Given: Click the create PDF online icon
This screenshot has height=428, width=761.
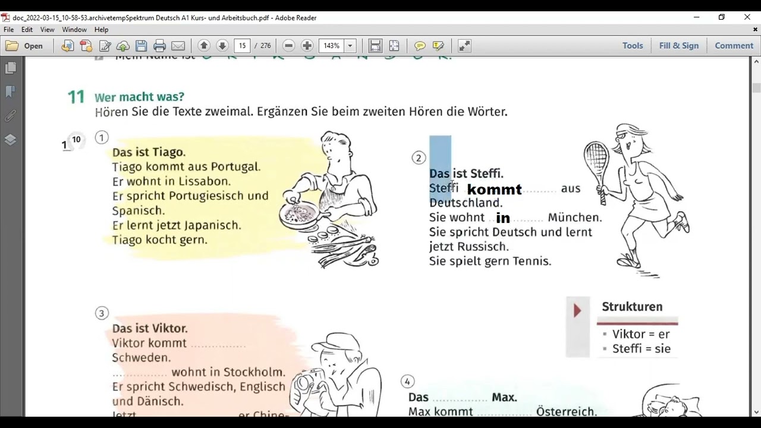Looking at the screenshot, I should pyautogui.click(x=86, y=46).
